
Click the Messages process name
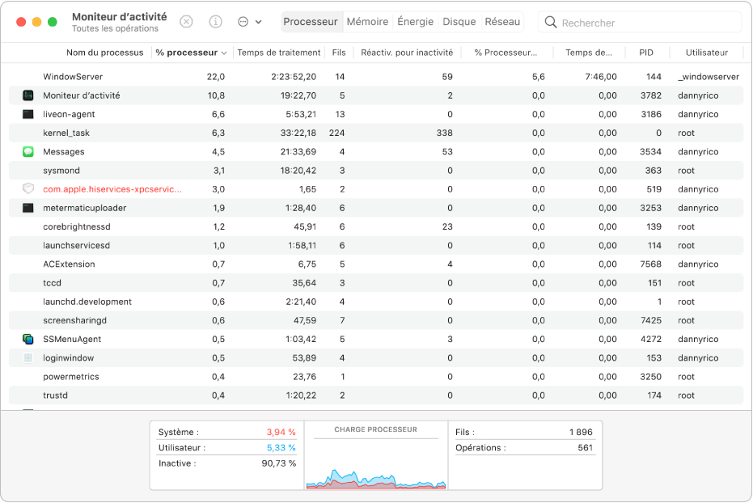coord(63,152)
